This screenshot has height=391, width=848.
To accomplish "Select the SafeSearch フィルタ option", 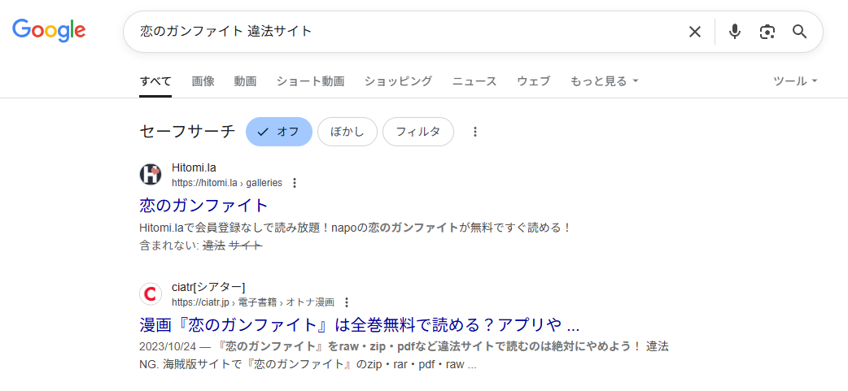I will point(418,132).
